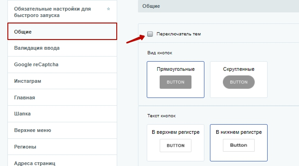This screenshot has width=299, height=166.
Task: Click the asterisk icon beside Обязательные настройки
Action: coord(108,9)
